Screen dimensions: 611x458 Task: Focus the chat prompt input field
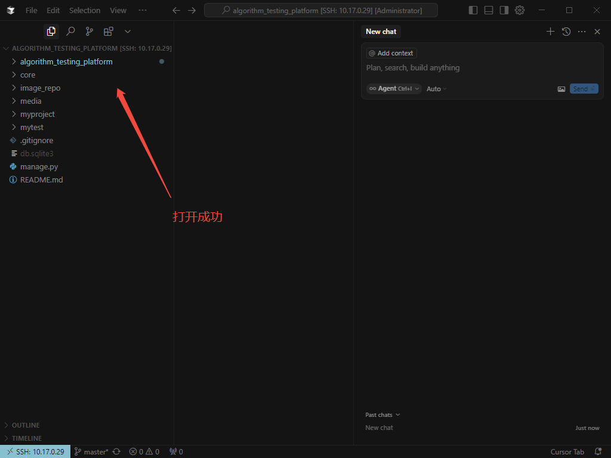pyautogui.click(x=482, y=68)
